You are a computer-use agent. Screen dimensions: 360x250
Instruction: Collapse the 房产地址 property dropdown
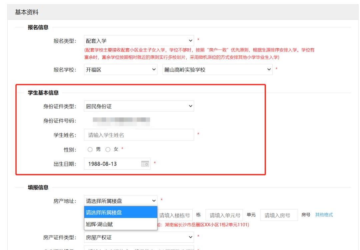click(120, 201)
